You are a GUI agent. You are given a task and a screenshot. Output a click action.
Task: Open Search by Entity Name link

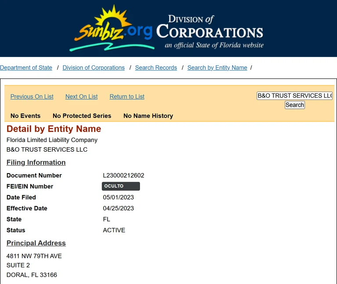click(217, 67)
